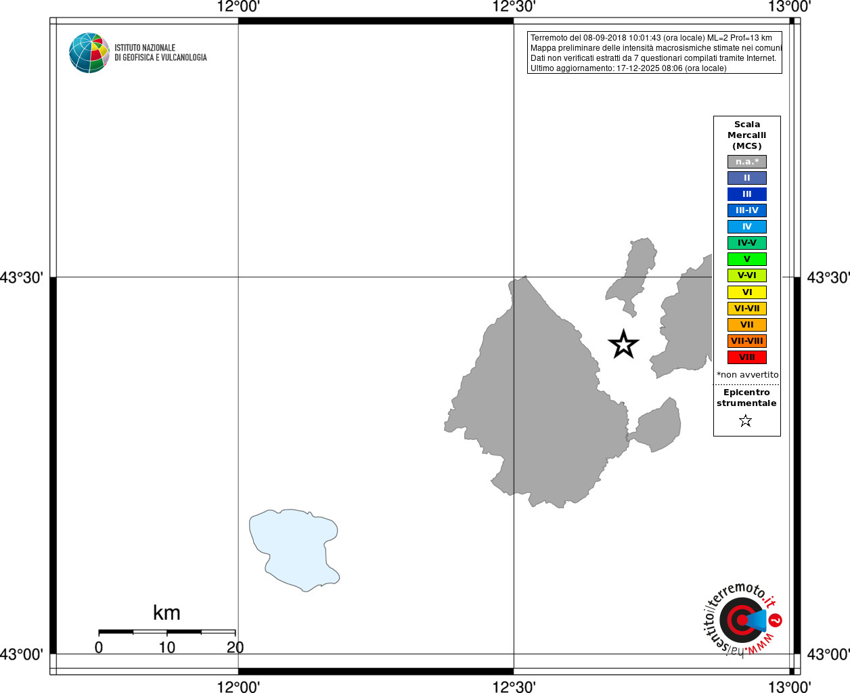Click the 'Dati non verificati' info line
Viewport: 850px width, 693px height.
[654, 58]
